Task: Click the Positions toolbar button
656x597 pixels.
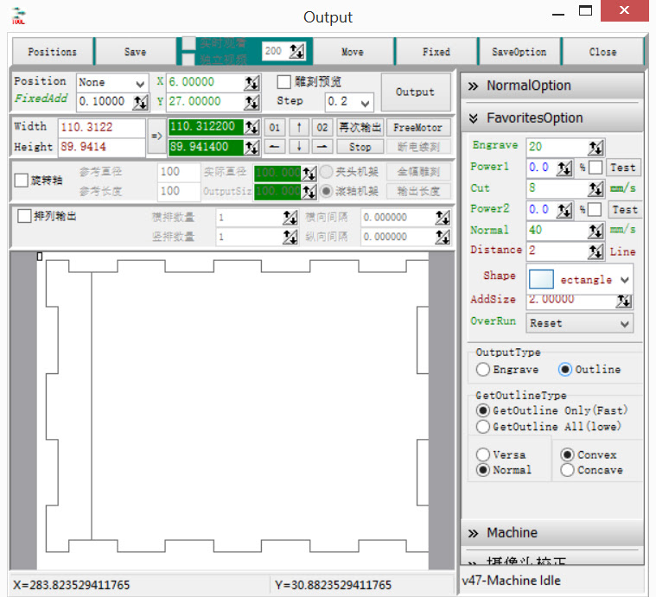Action: point(53,52)
